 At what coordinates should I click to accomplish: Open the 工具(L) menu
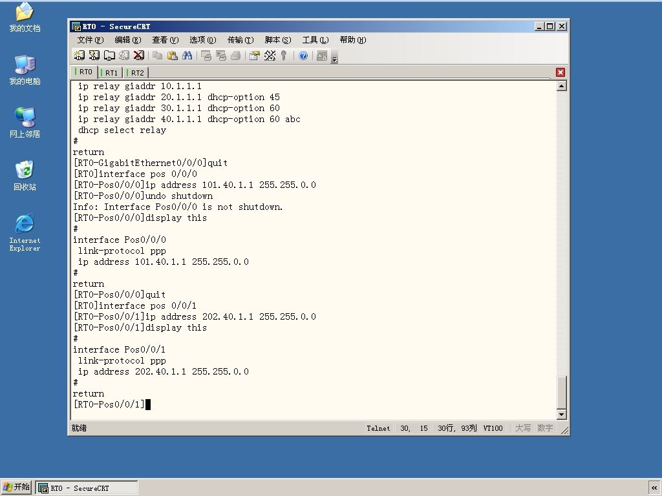[315, 39]
